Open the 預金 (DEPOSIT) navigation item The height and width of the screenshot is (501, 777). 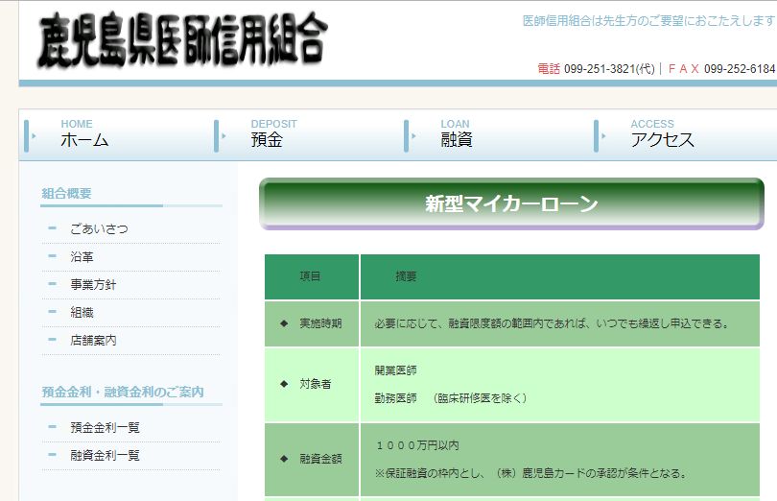pos(267,139)
